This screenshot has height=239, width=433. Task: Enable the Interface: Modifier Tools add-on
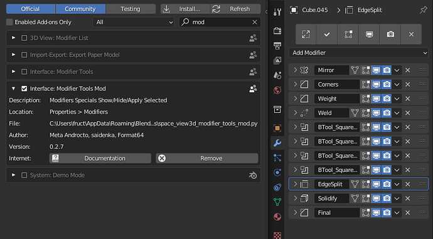pyautogui.click(x=24, y=72)
